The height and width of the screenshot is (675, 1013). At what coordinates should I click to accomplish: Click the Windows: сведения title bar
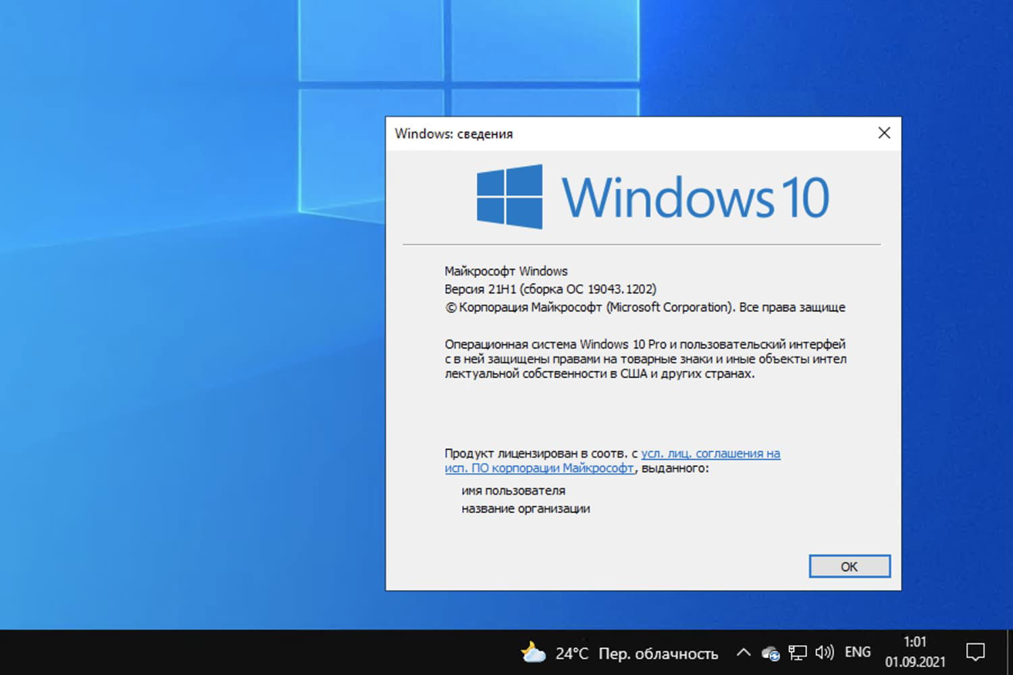click(x=454, y=134)
